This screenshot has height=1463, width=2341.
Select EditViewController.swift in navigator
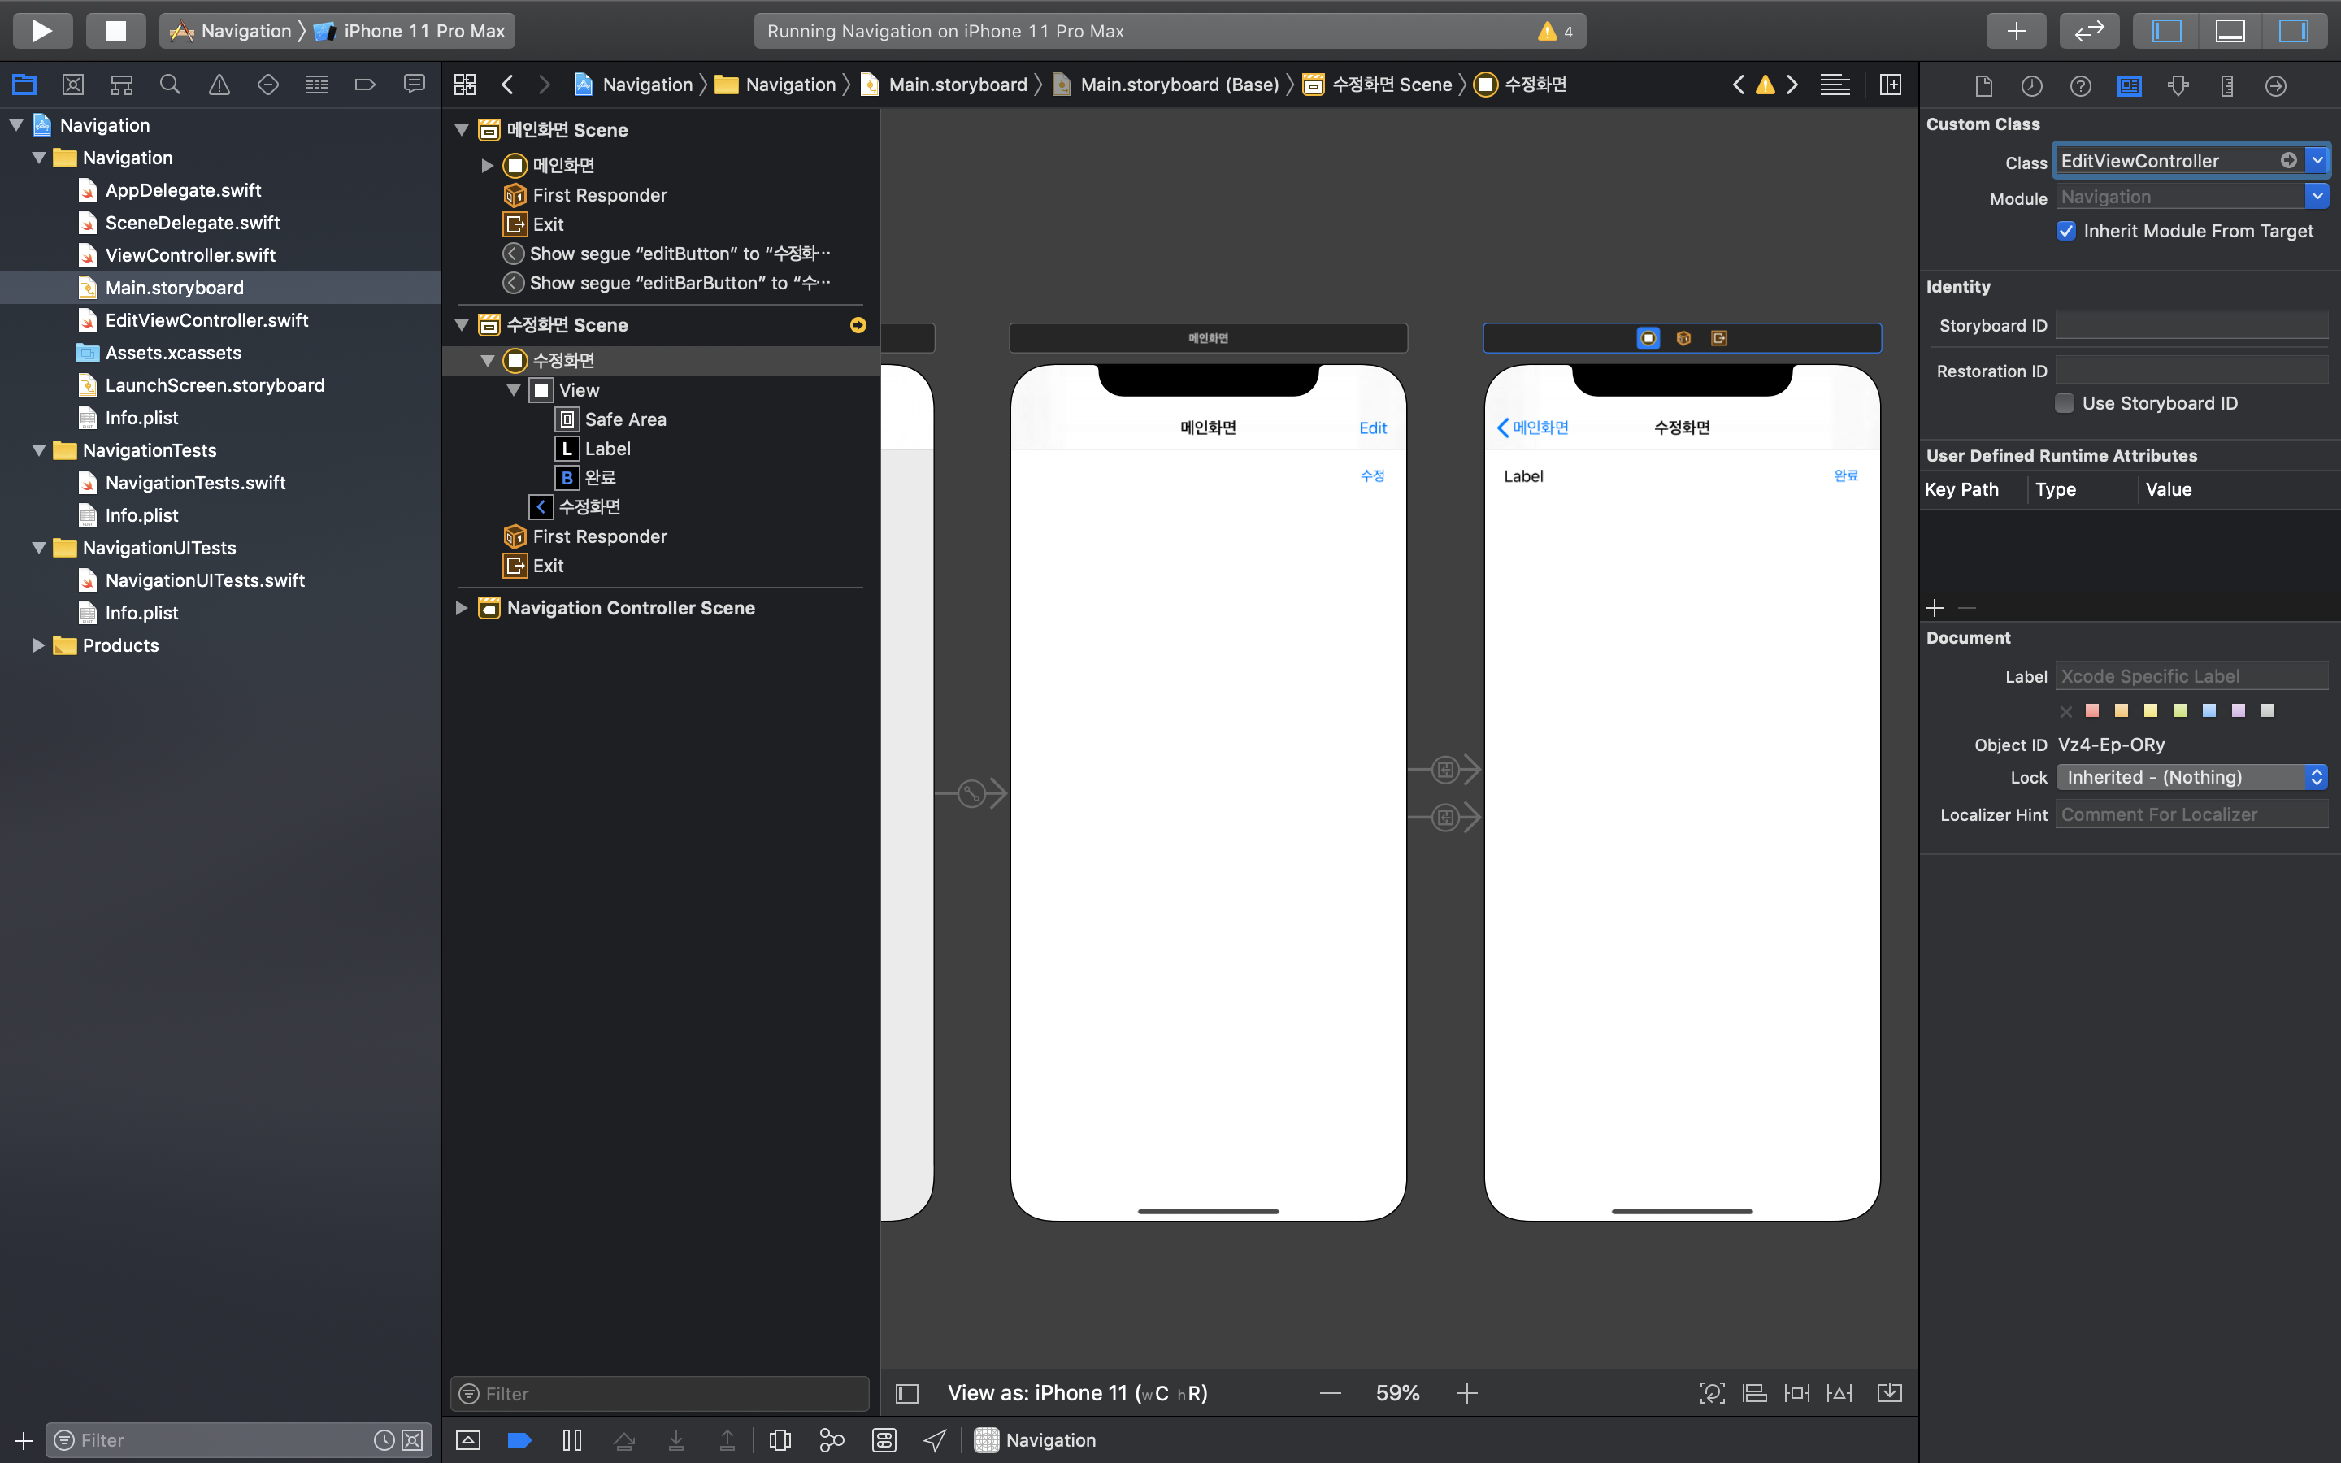pos(206,320)
